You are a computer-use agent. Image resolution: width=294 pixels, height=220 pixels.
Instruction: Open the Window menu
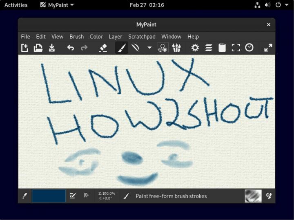point(171,37)
